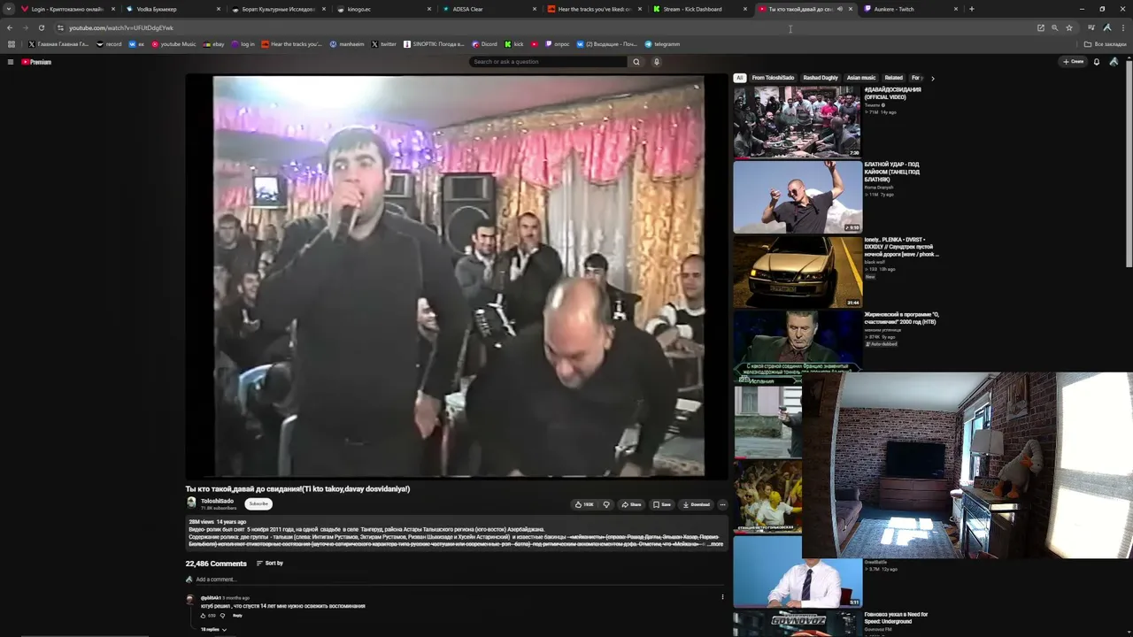Open the #ДАВАЙДОСВИДАНИЯ official video thumbnail
The height and width of the screenshot is (637, 1133).
coord(797,122)
